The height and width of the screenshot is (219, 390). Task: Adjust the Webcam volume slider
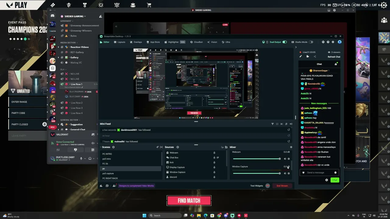click(256, 159)
